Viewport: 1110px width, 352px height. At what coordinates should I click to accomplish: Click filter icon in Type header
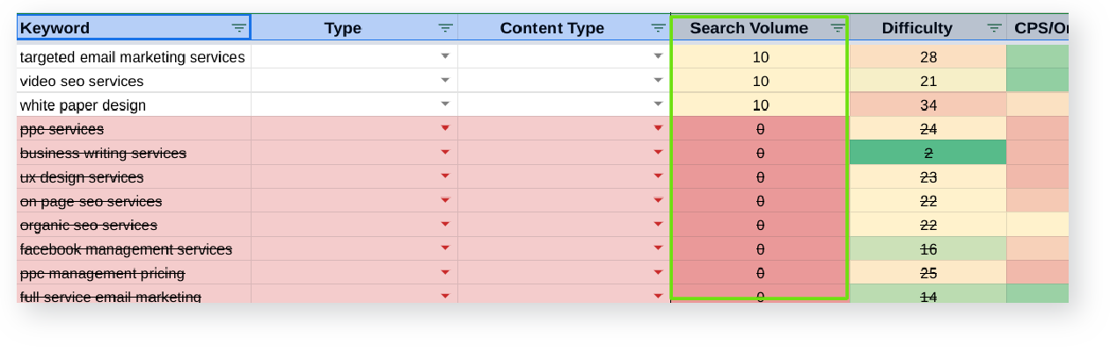pyautogui.click(x=446, y=28)
